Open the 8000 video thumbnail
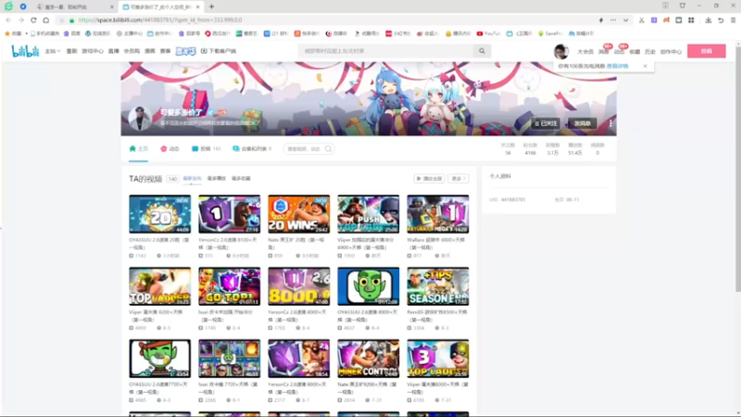 point(298,286)
